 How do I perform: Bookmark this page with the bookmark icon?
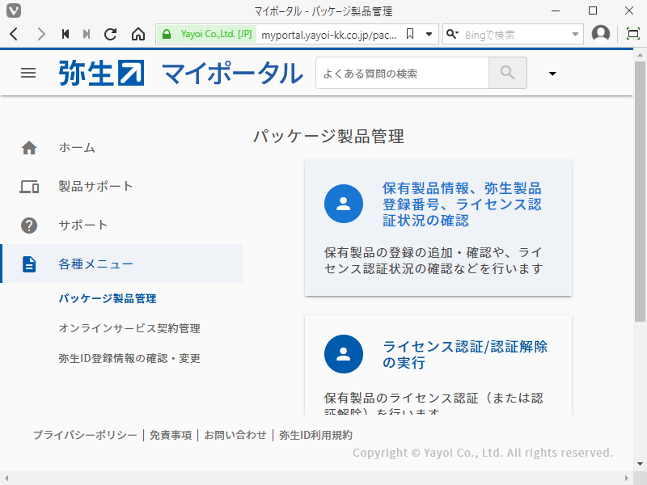[x=410, y=34]
